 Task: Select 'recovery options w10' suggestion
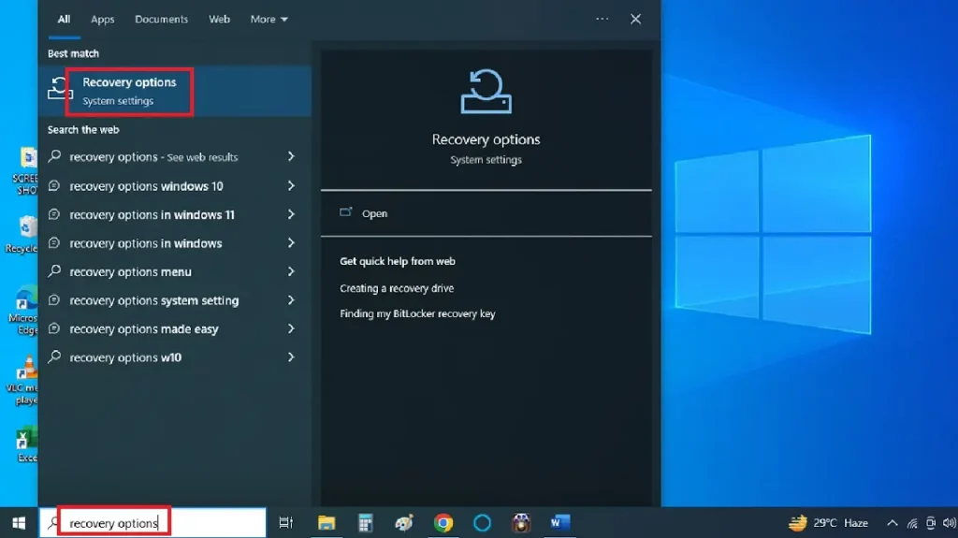tap(125, 357)
